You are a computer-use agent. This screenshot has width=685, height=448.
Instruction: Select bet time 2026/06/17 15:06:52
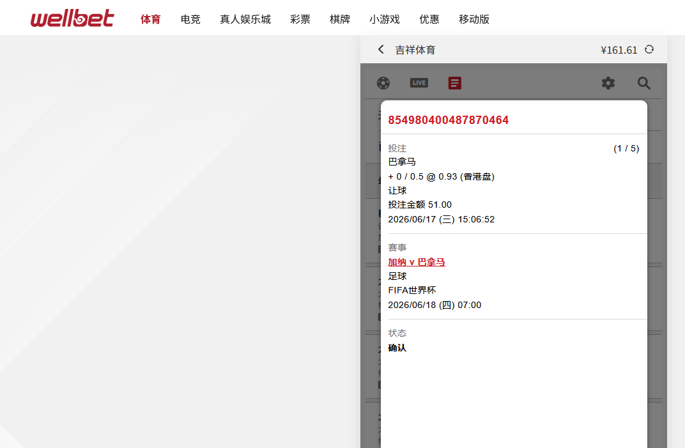442,219
